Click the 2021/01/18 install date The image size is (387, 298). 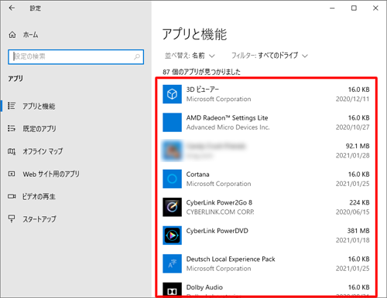point(352,240)
